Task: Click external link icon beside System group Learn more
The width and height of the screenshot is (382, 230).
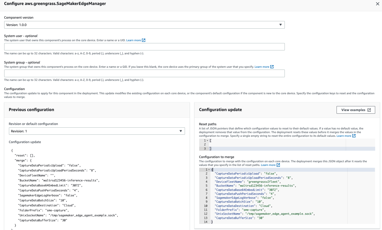Action: pyautogui.click(x=272, y=67)
